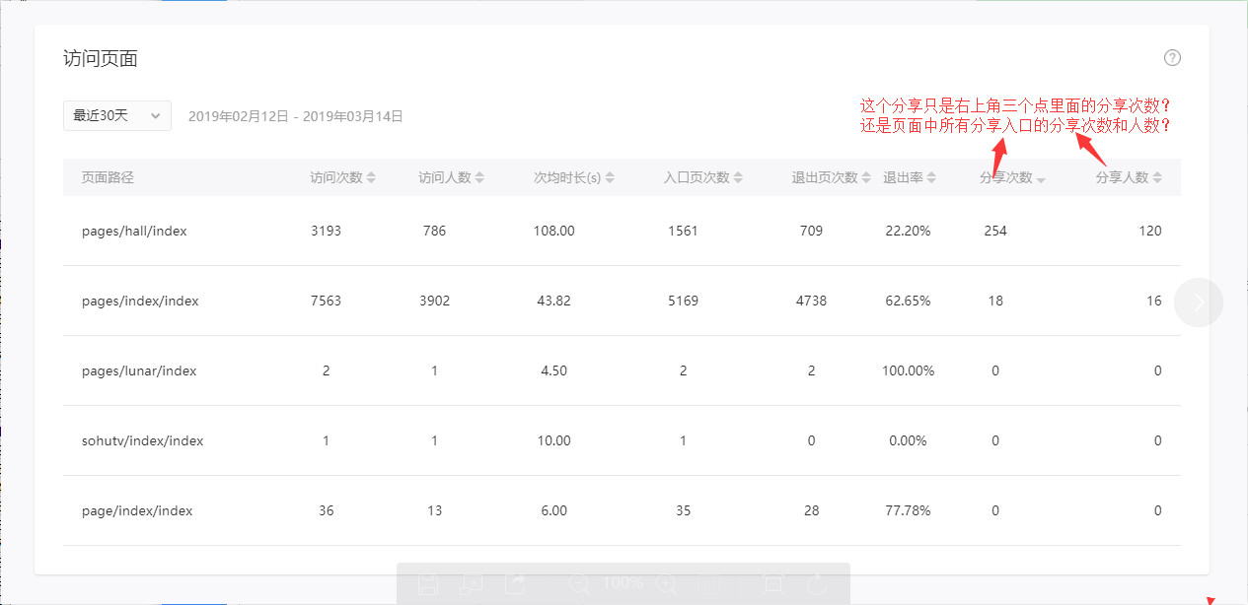Click exit rate 62.65%
The image size is (1248, 605).
908,301
